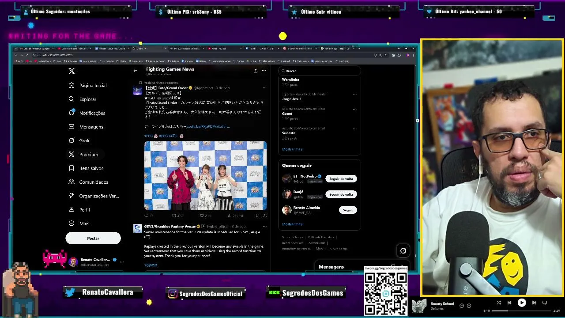Open the more options menu in the list header
The height and width of the screenshot is (318, 565).
click(x=264, y=71)
